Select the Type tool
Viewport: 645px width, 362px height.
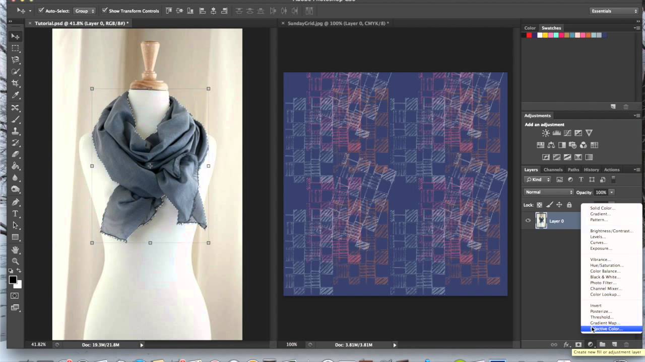[15, 214]
